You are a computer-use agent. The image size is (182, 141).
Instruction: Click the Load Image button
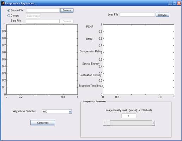(x=34, y=16)
